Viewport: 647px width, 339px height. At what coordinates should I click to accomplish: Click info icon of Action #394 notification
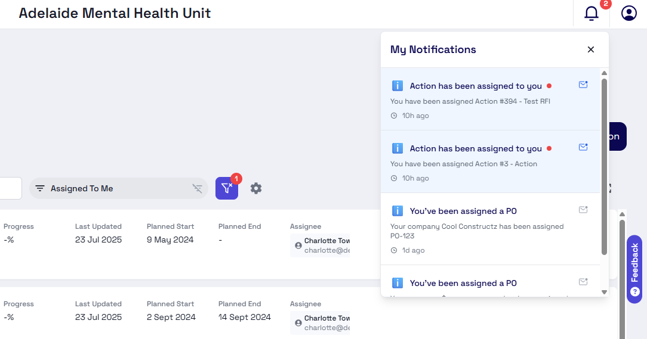pyautogui.click(x=397, y=86)
